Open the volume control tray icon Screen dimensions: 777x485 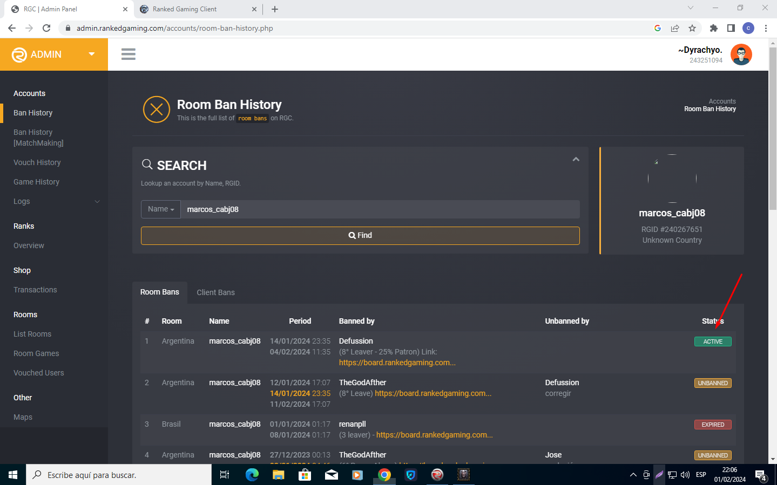pos(685,475)
